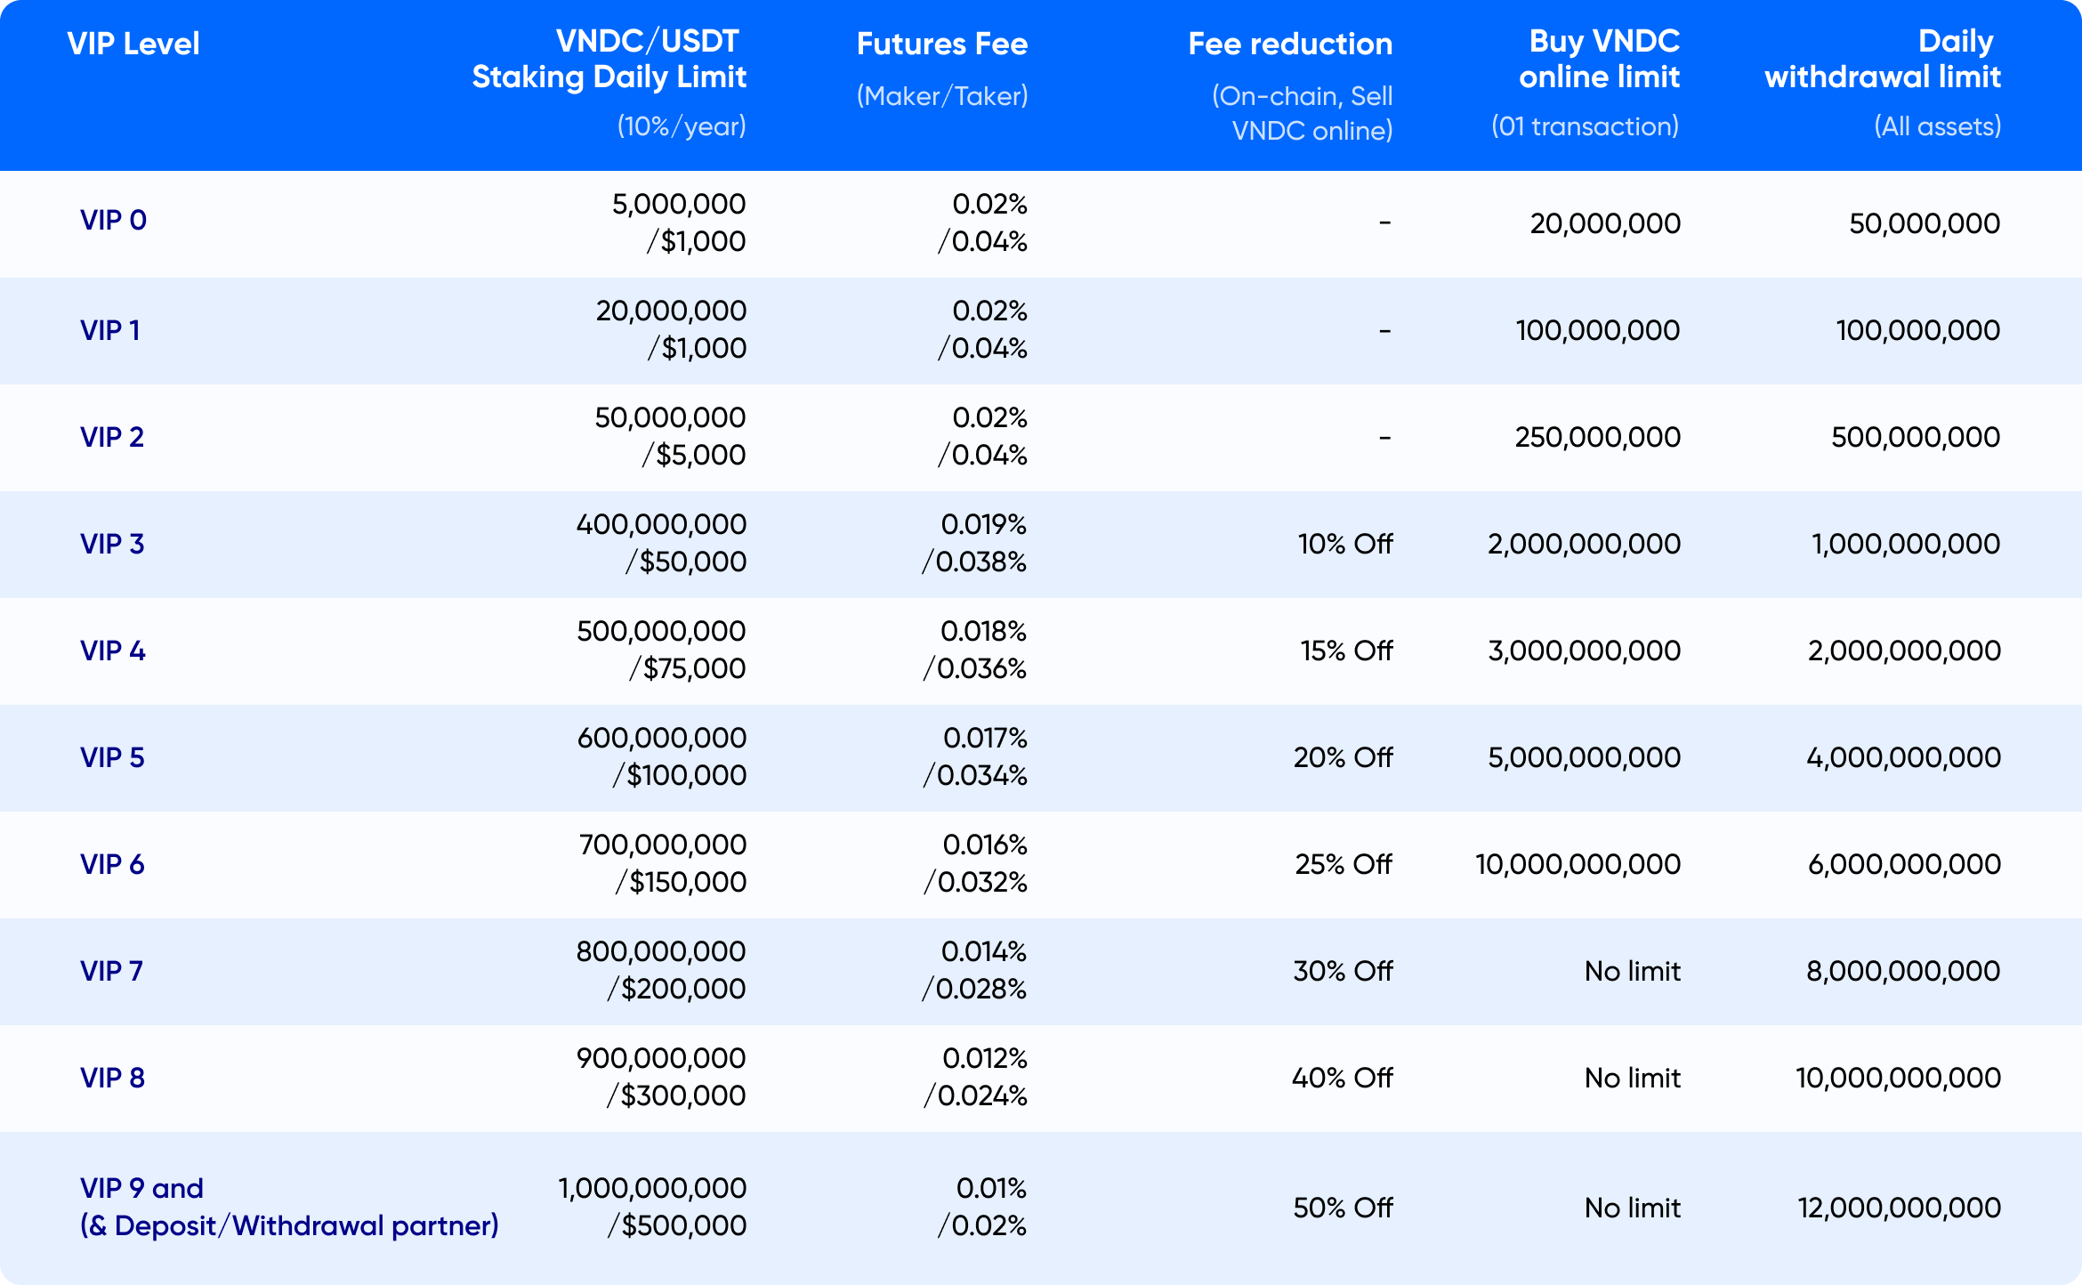
Task: Click the 20% Off fee reduction cell
Action: coord(1344,757)
